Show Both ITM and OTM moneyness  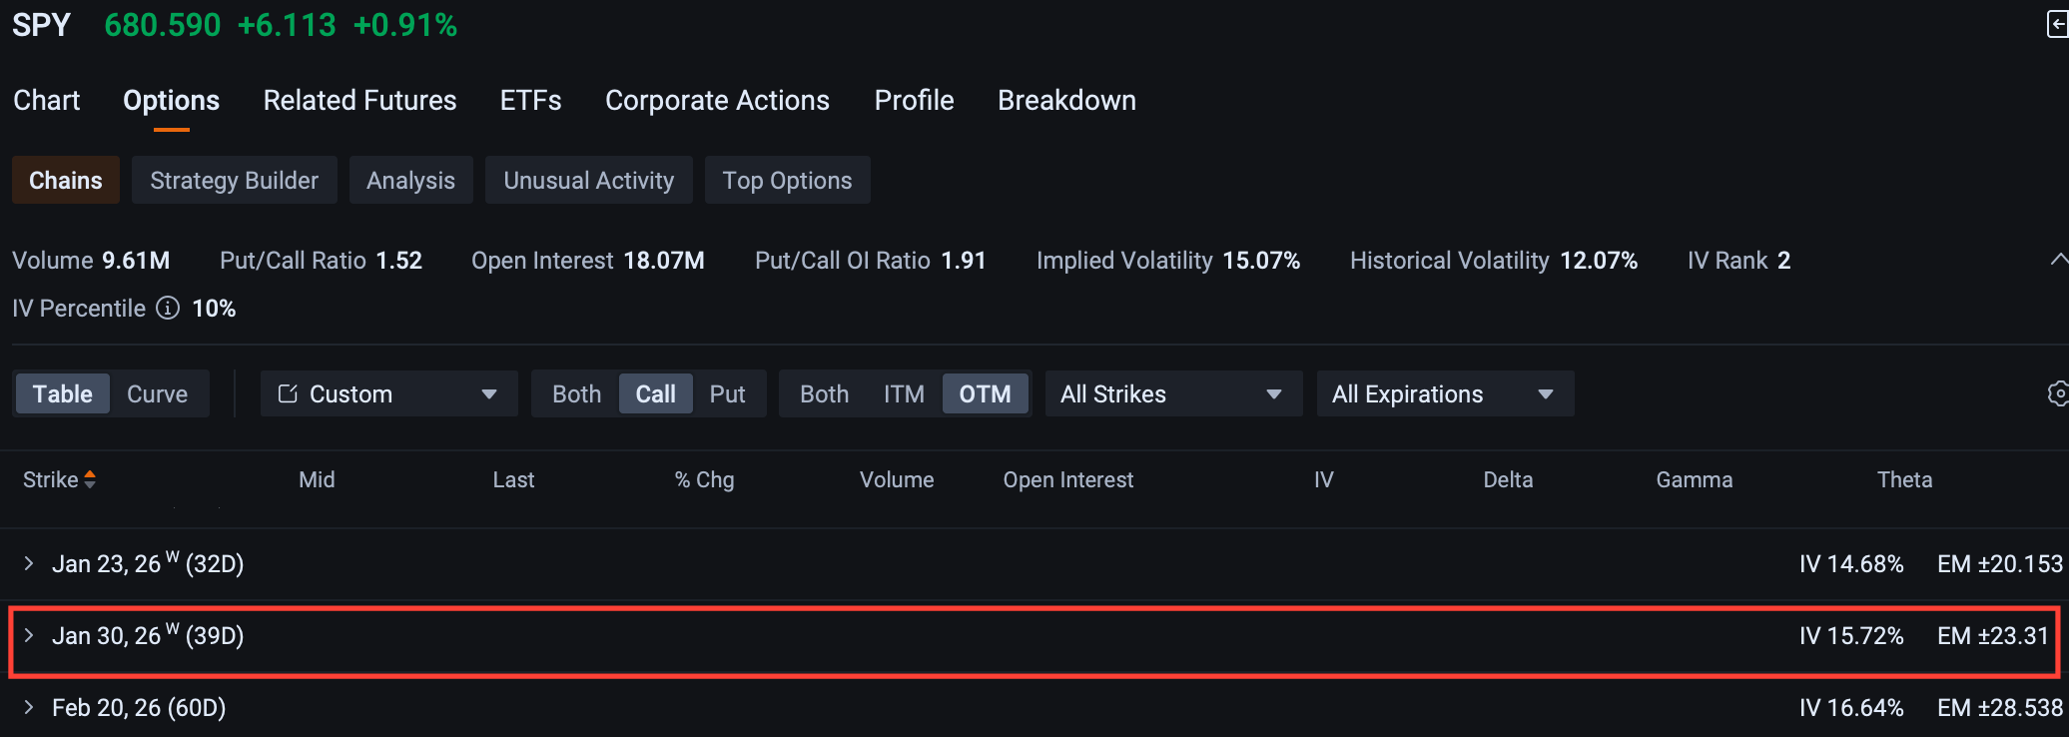[825, 393]
